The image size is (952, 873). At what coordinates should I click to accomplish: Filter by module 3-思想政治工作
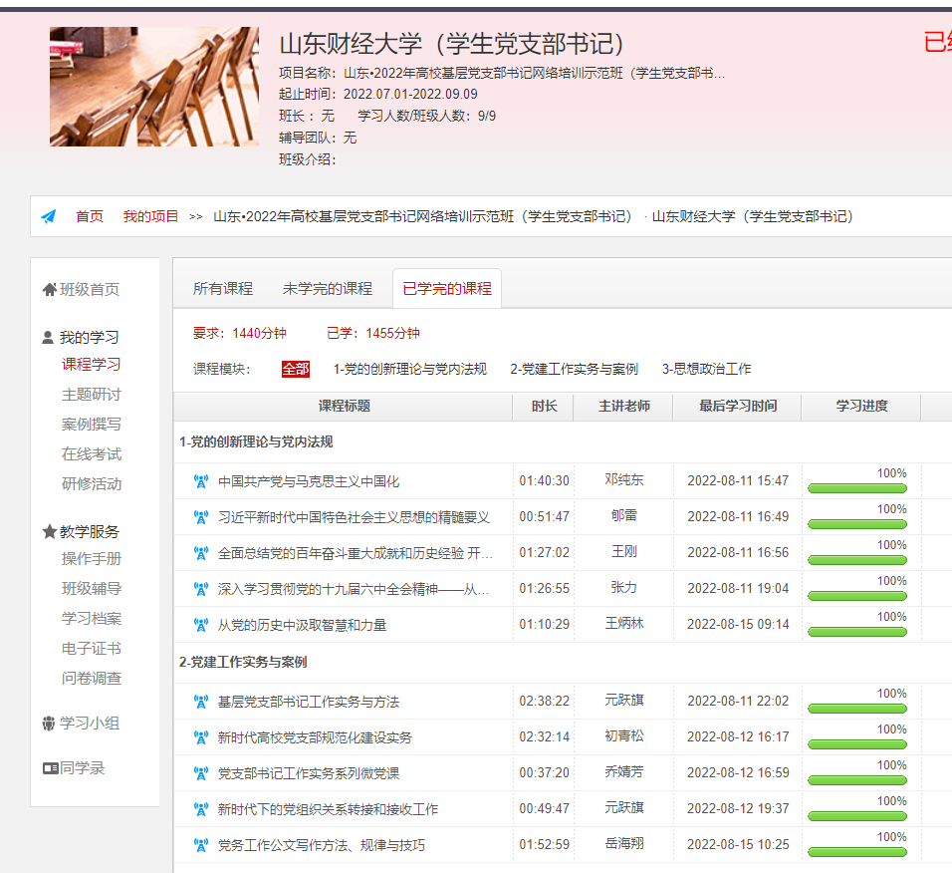706,369
